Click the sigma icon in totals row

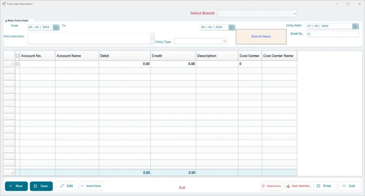[13, 173]
